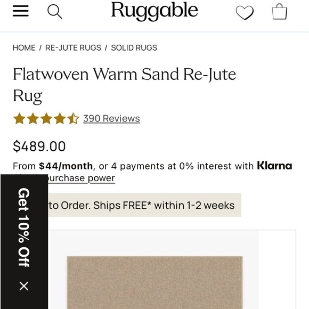
Task: Open the SOLID RUGS breadcrumb category
Action: (x=134, y=48)
